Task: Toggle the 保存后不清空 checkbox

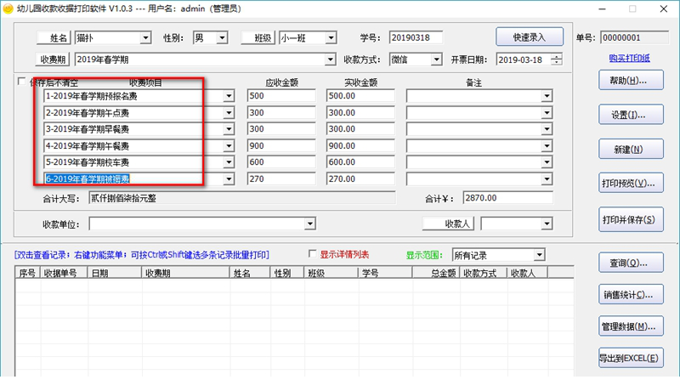Action: 22,82
